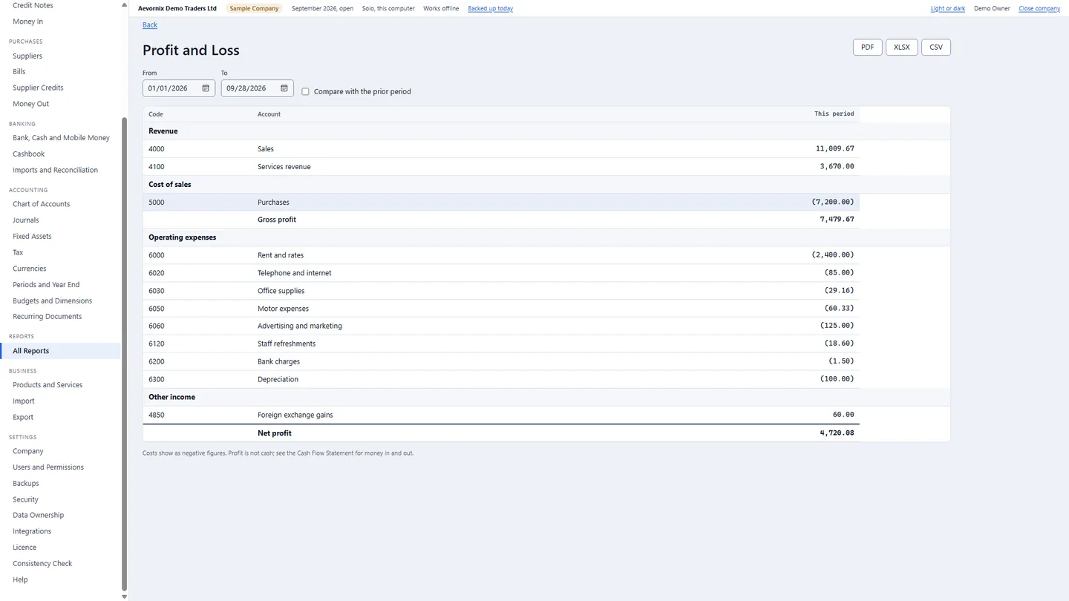Click the Advertising and marketing row
1069x601 pixels.
(501, 326)
